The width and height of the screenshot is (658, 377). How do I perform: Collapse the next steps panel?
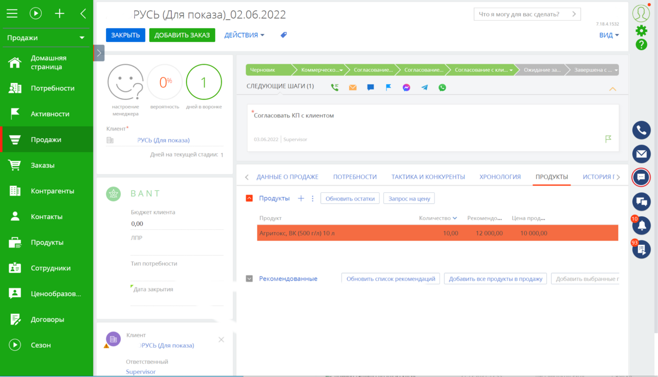point(613,89)
